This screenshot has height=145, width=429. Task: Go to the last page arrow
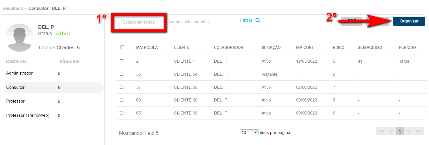coord(418,131)
